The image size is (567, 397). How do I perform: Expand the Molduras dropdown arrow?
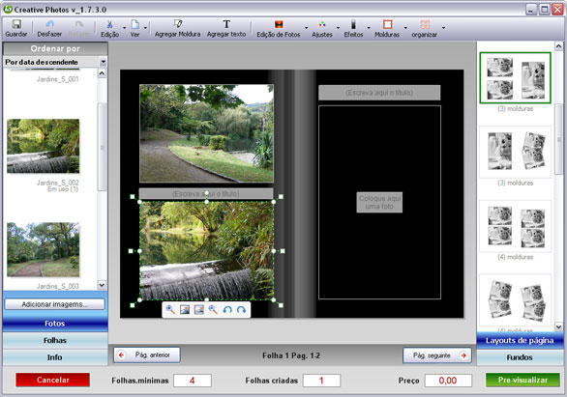(x=405, y=27)
